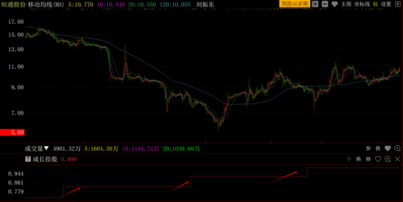Click the minus icon in top toolbar
Image resolution: width=403 pixels, height=202 pixels.
pos(325,4)
